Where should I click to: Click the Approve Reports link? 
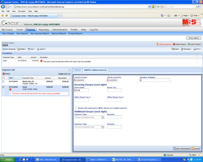click(x=59, y=33)
